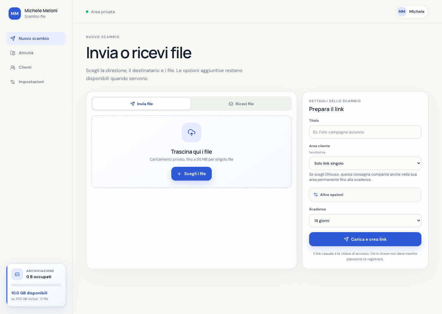Select Nuovo scambio in the sidebar
The image size is (442, 314).
(x=36, y=39)
